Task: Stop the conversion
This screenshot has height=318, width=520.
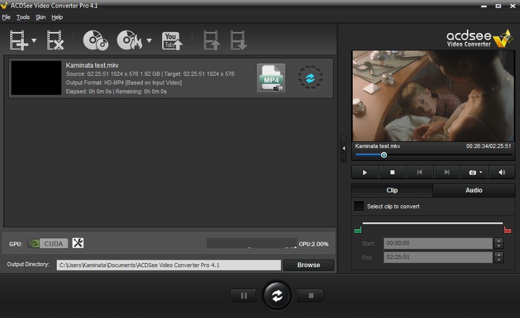Action: pos(311,295)
